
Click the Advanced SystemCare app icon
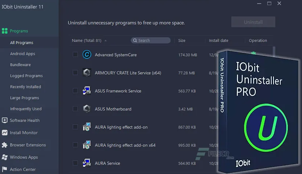click(87, 54)
